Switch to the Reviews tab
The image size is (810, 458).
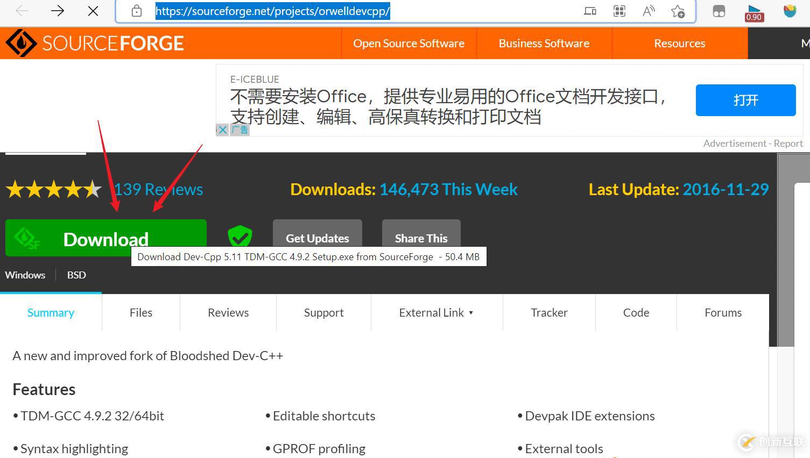228,312
